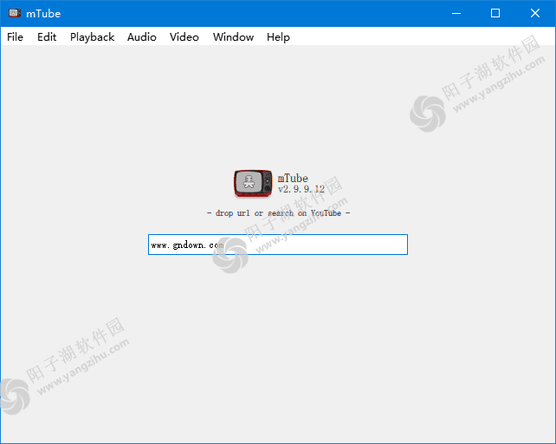Image resolution: width=556 pixels, height=444 pixels.
Task: Open the File menu
Action: click(x=15, y=37)
